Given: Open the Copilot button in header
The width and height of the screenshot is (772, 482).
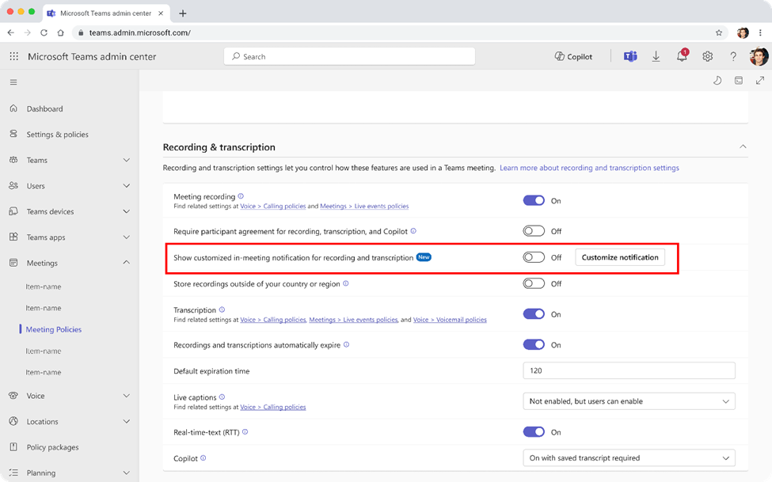Looking at the screenshot, I should (574, 56).
